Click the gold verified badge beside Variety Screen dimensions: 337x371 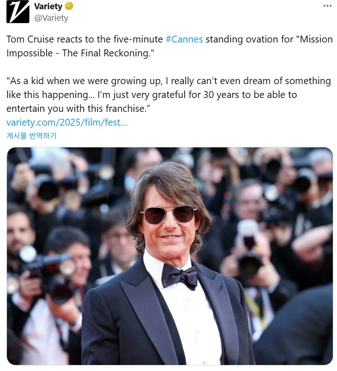point(69,6)
